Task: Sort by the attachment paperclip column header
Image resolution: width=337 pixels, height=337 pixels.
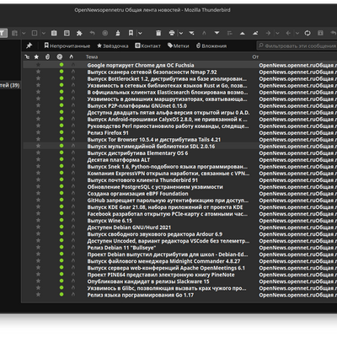Action: point(47,56)
